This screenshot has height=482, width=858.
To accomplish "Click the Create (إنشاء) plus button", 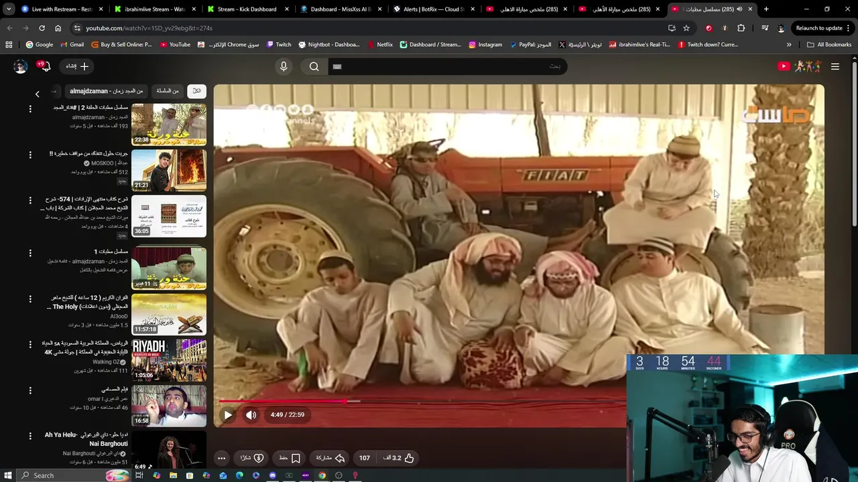I will tap(78, 66).
